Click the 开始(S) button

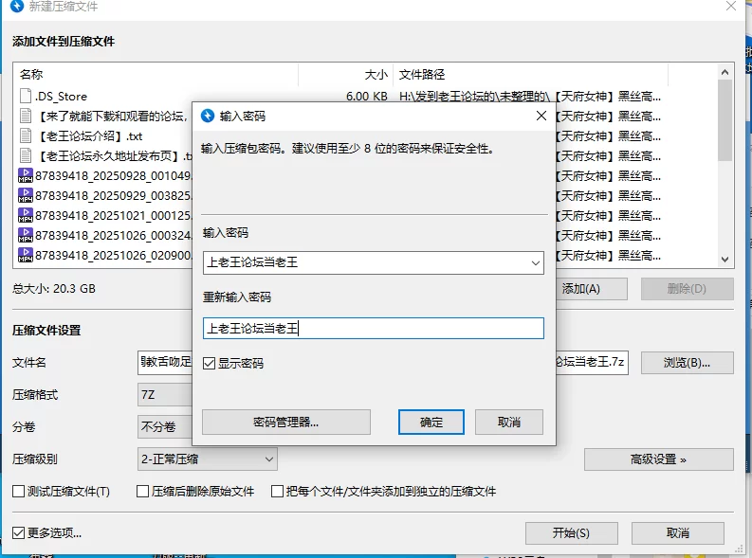pos(571,533)
